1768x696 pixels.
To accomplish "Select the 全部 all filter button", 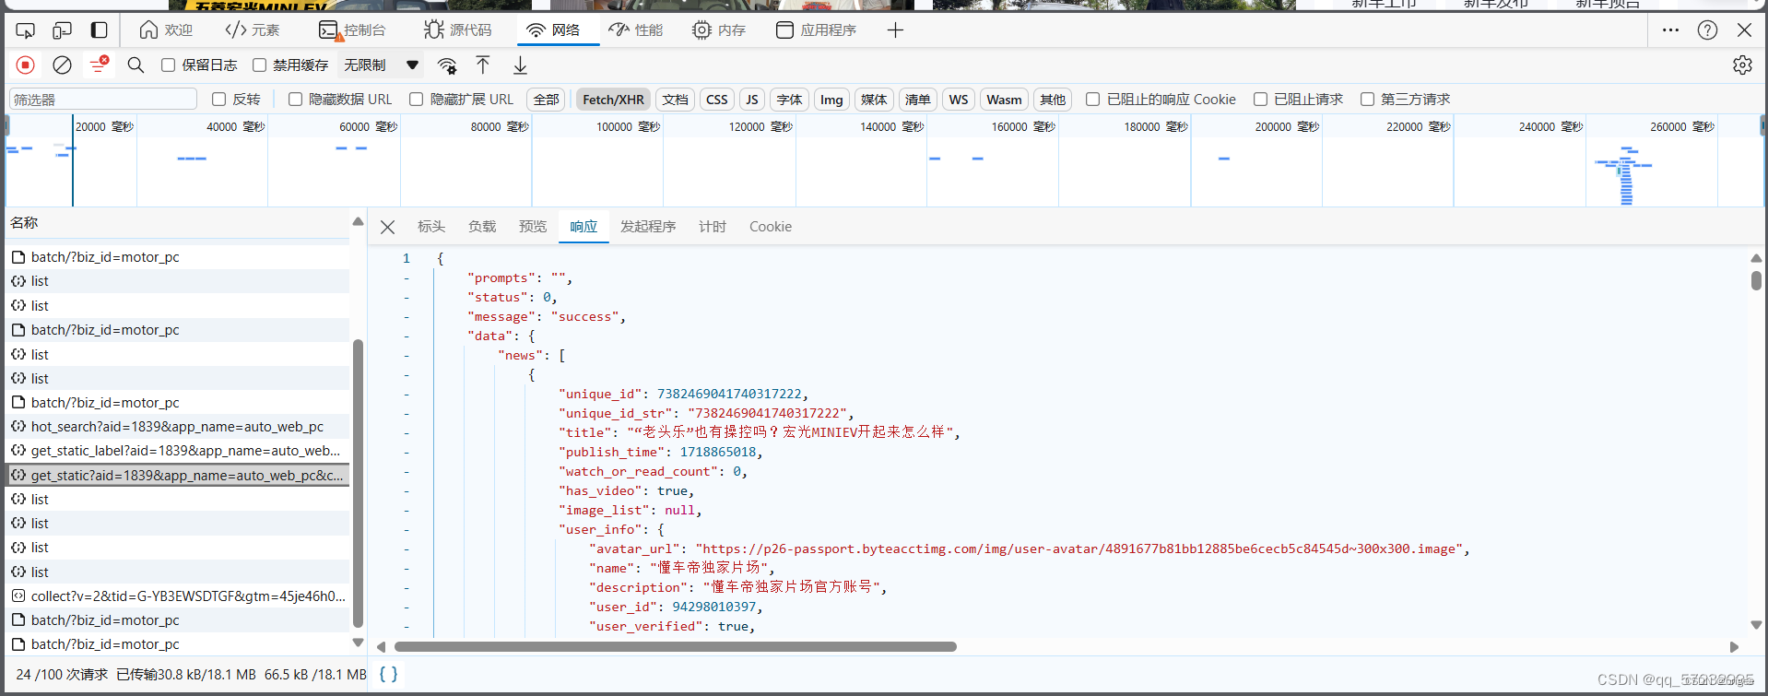I will 546,100.
